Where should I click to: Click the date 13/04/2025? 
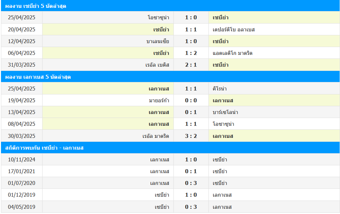[22, 112]
